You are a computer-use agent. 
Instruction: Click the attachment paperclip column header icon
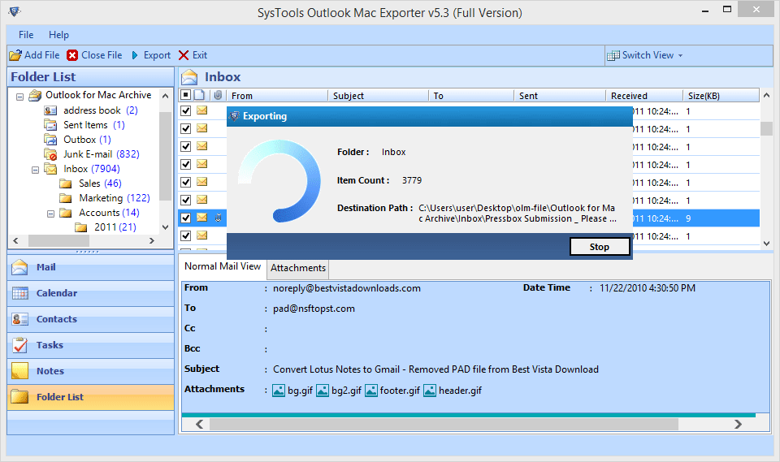click(x=218, y=95)
